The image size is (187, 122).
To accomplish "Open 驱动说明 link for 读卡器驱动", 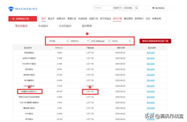I will coord(151,80).
